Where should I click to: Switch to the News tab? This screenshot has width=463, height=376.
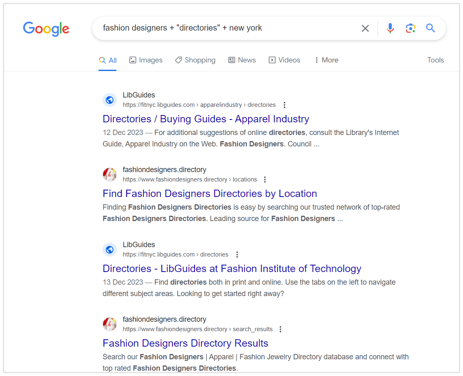tap(242, 60)
